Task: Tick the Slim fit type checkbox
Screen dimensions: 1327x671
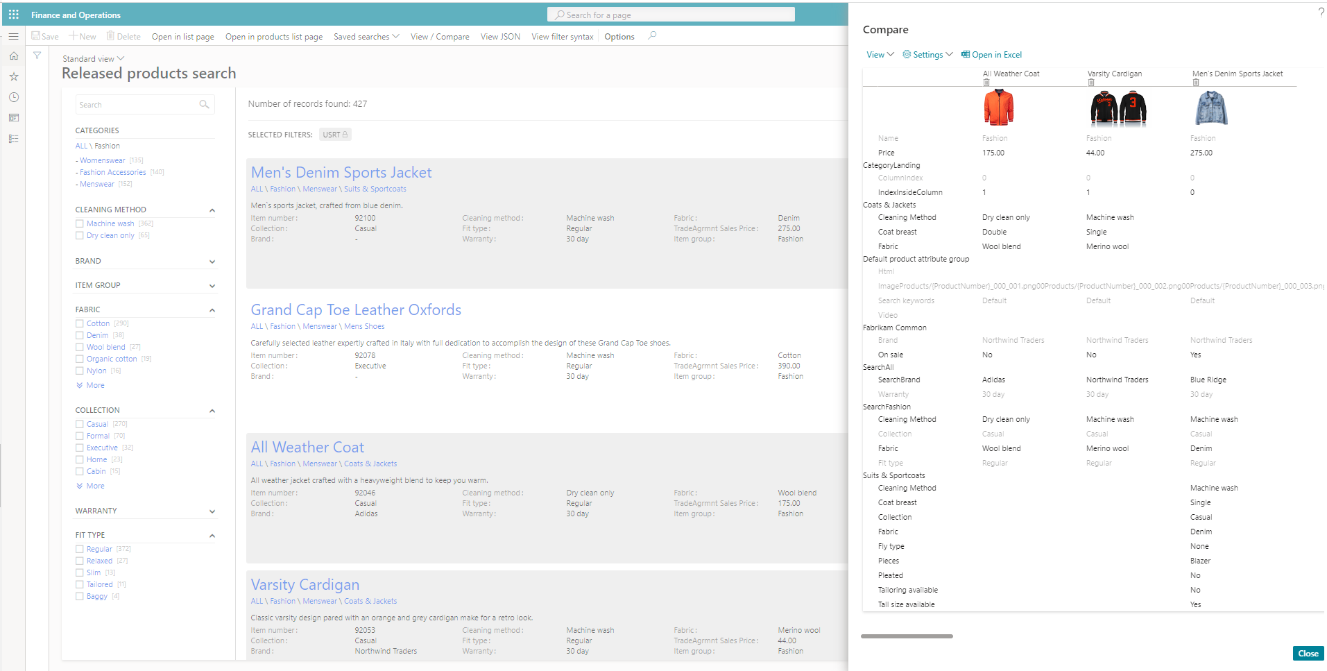Action: [x=80, y=572]
